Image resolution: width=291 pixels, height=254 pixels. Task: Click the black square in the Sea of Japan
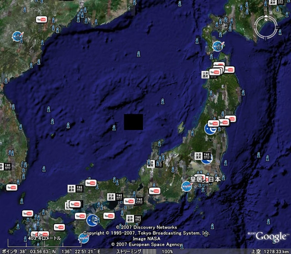click(x=134, y=122)
